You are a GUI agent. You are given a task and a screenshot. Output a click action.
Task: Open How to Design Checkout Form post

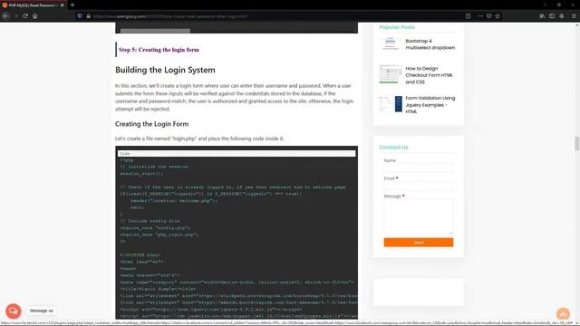click(429, 75)
